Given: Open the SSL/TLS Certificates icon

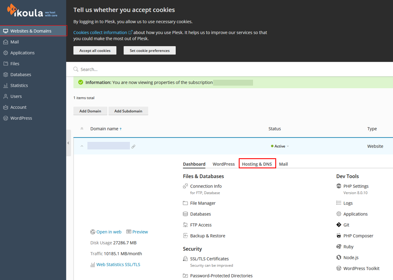Looking at the screenshot, I should 185,259.
